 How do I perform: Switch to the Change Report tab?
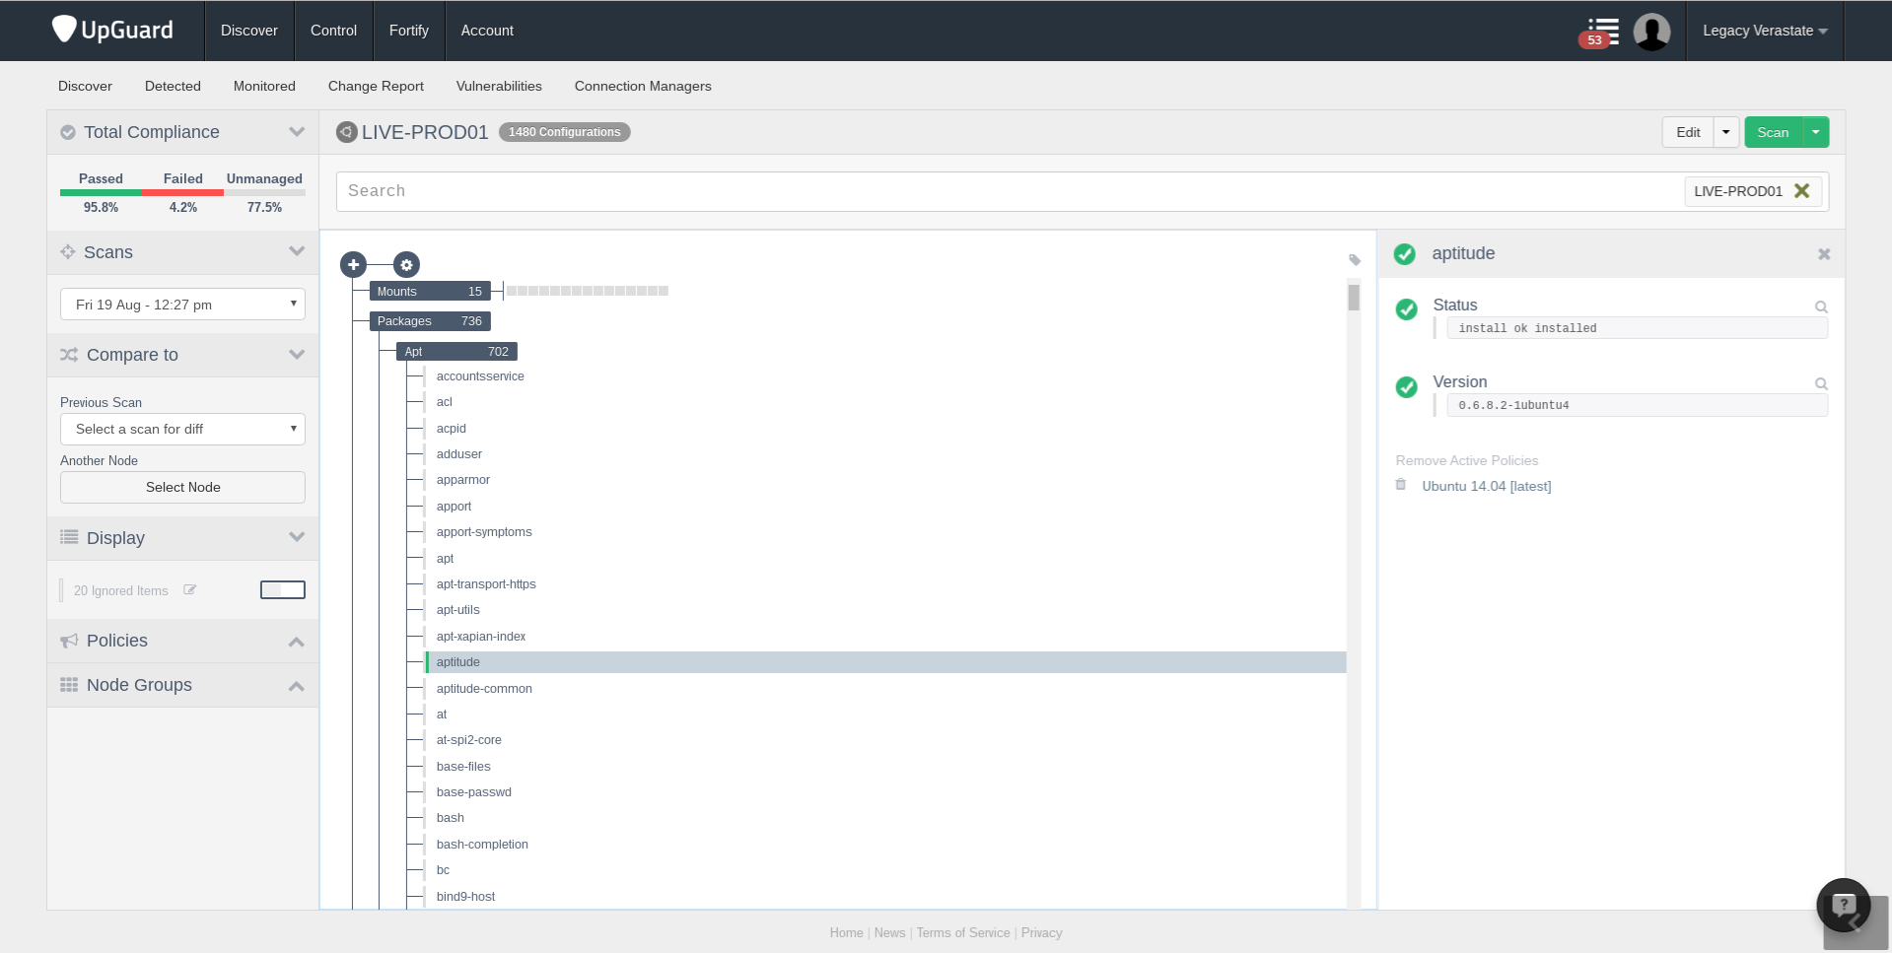(376, 86)
